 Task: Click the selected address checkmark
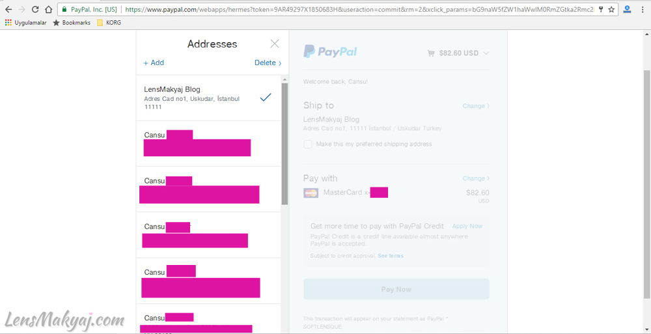266,98
